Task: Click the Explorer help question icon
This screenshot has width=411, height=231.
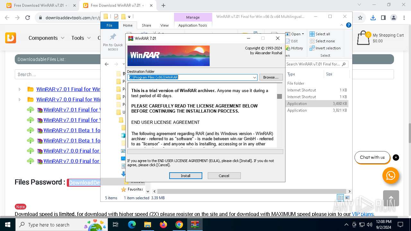Action: tap(349, 25)
